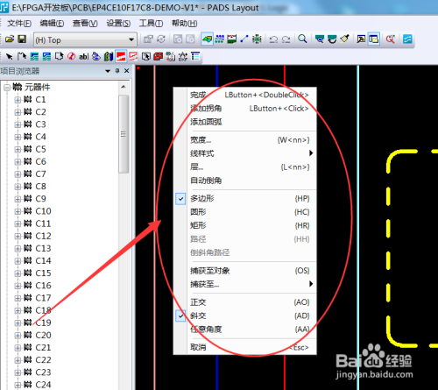The height and width of the screenshot is (390, 438).
Task: Toggle the Project Explorer window icon
Action: click(374, 39)
